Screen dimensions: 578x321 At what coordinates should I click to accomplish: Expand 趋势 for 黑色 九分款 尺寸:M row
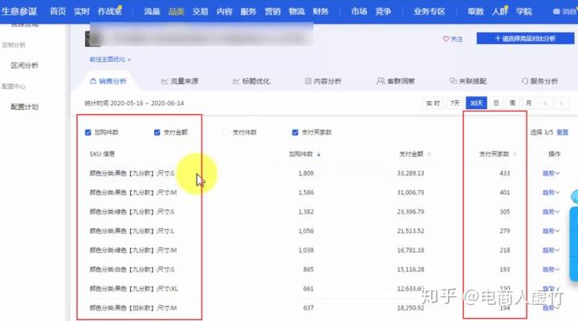pos(551,193)
